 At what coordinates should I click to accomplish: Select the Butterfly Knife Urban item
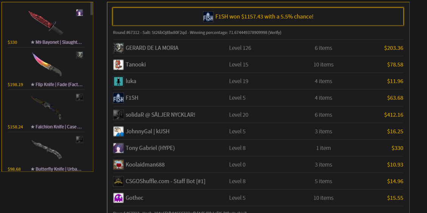tap(45, 153)
